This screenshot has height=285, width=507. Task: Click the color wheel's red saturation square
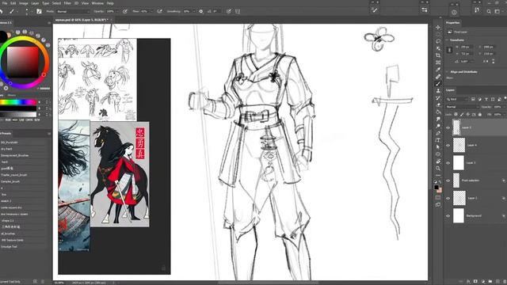tap(23, 62)
